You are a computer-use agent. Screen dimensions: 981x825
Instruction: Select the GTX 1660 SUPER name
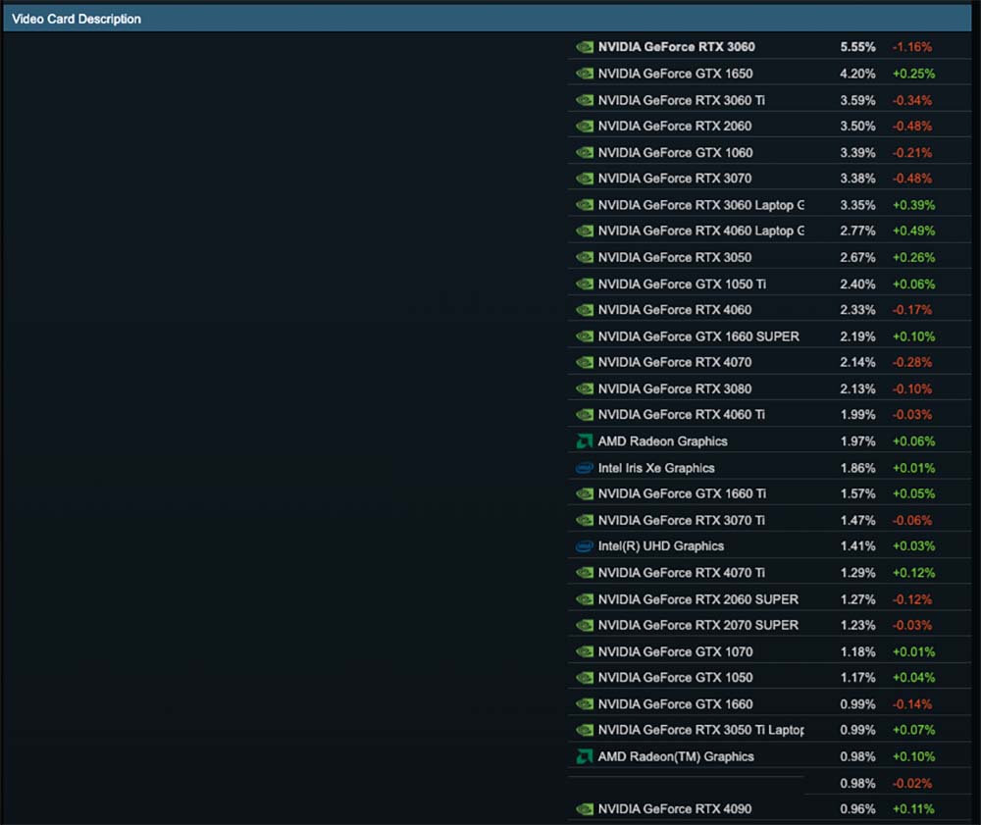(x=698, y=336)
